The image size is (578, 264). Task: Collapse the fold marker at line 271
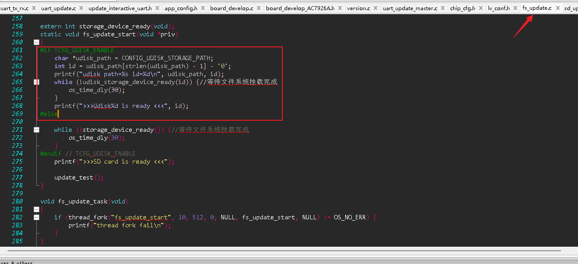click(36, 130)
